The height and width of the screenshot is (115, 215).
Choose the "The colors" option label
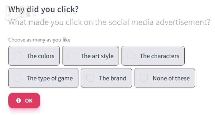[x=40, y=56]
